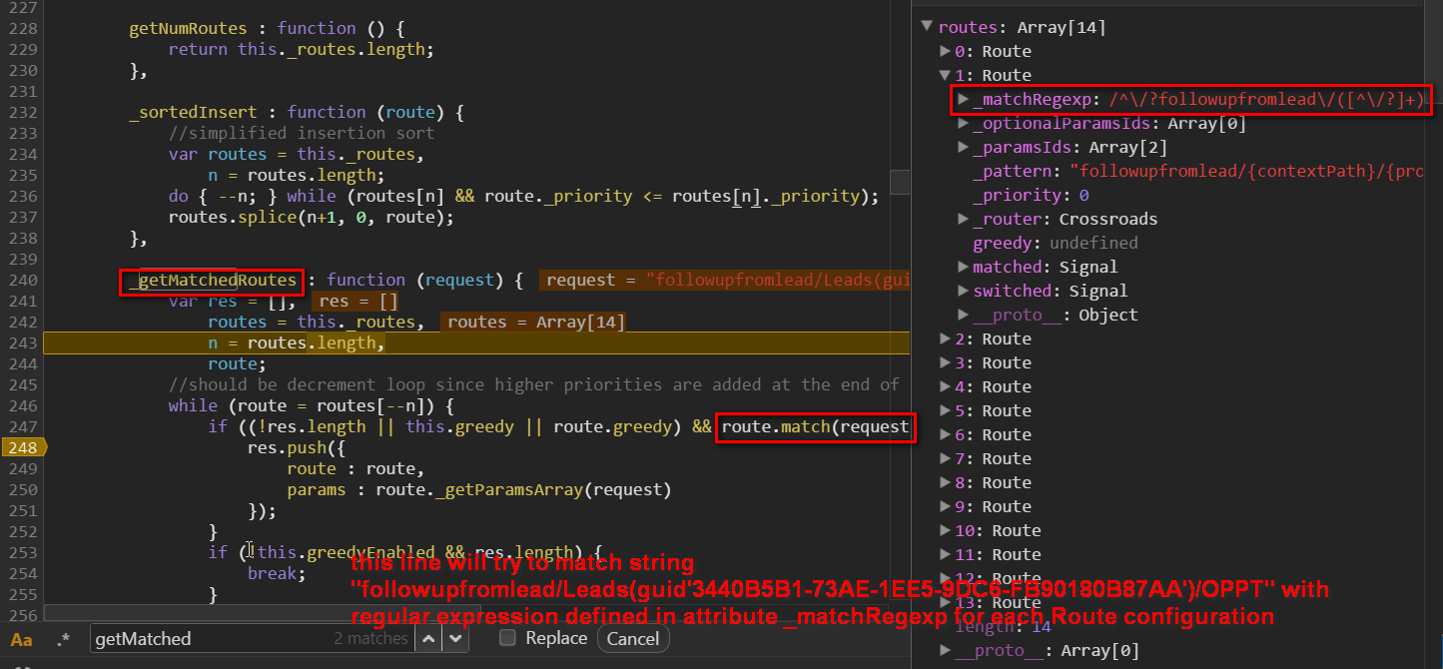Click the highlighted line n = routes.length
This screenshot has height=669, width=1443.
tap(297, 342)
